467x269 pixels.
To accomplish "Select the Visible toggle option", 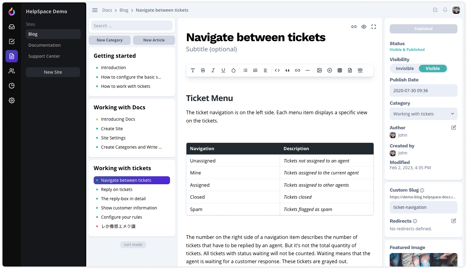I will [x=432, y=68].
